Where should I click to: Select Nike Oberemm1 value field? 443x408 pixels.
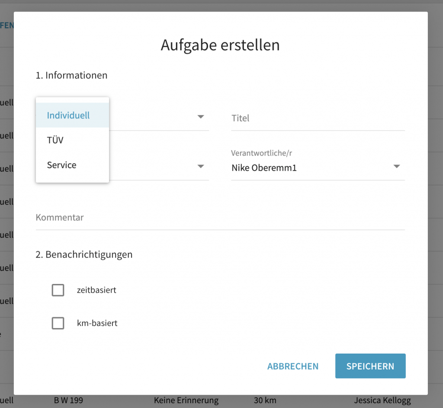(318, 168)
